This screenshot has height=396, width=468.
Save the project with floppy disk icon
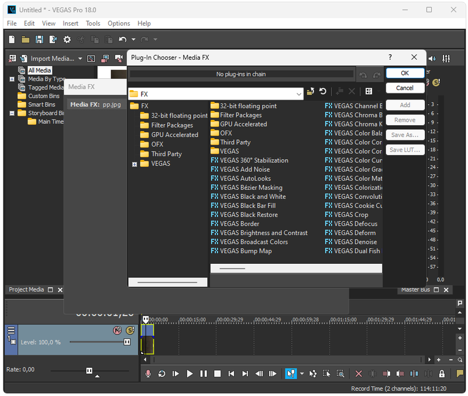(39, 39)
